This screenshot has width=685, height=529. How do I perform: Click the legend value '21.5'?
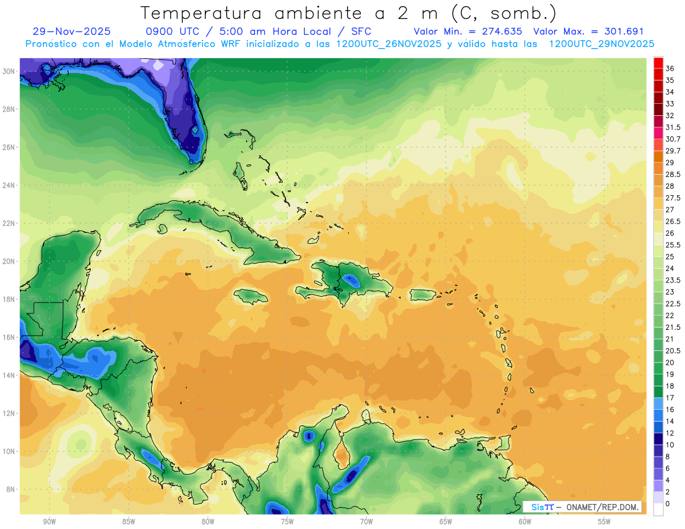(x=673, y=327)
